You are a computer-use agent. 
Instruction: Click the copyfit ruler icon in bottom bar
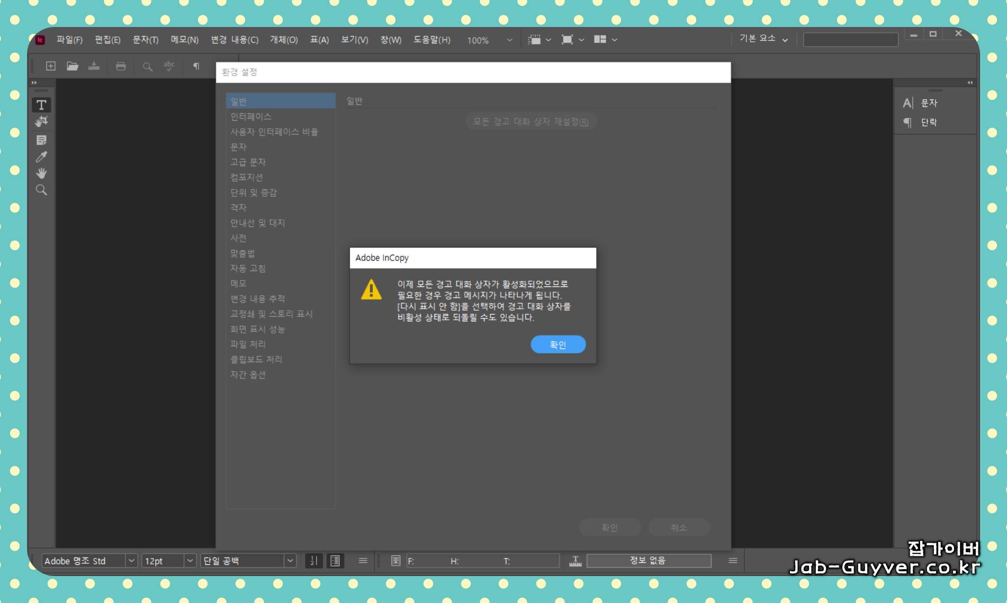click(x=576, y=561)
